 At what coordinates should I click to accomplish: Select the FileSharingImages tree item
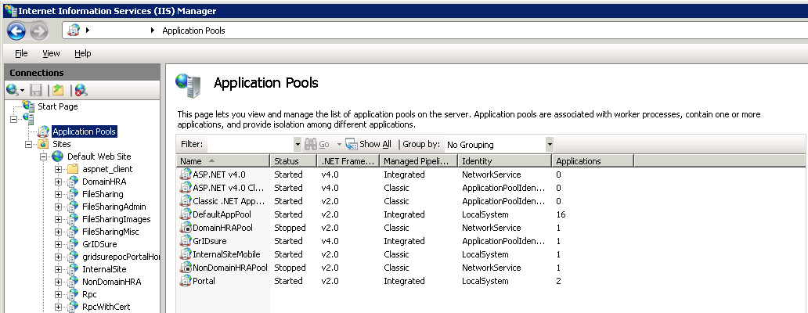tap(117, 219)
